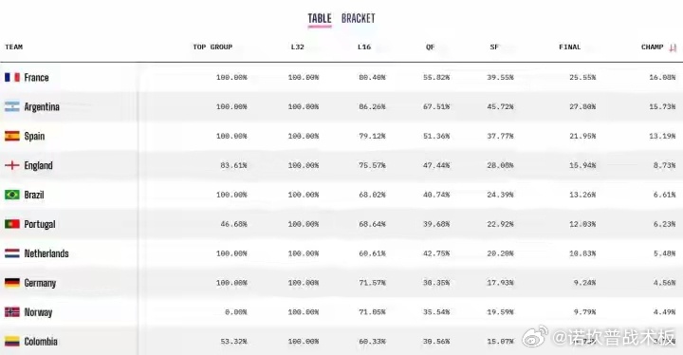Click the Colombia flag icon

[x=12, y=341]
